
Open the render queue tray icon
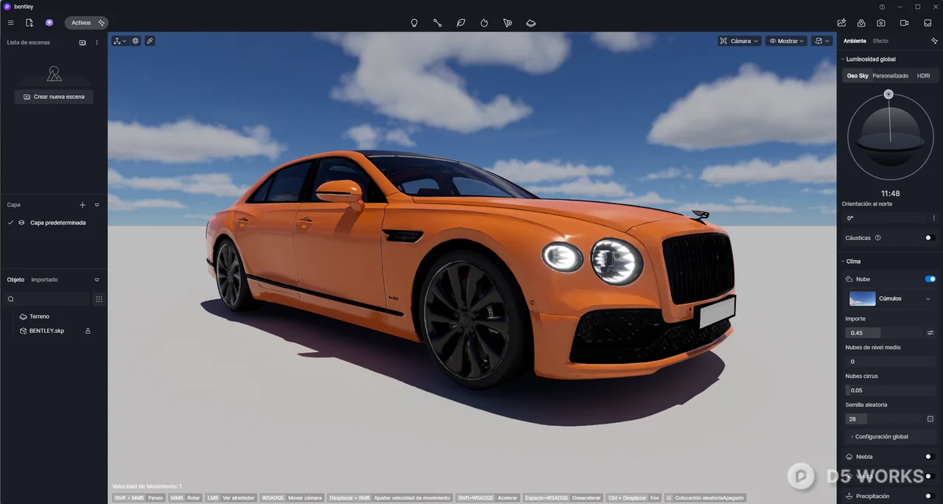point(929,23)
